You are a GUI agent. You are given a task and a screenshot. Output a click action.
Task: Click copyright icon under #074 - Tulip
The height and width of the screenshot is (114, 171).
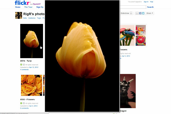pyautogui.click(x=24, y=65)
